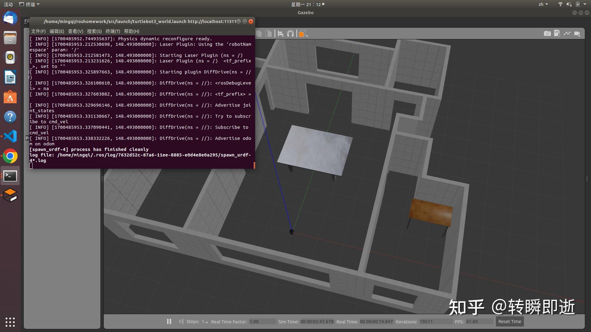
Task: Open Visual Studio Code from the dock
Action: pos(10,136)
